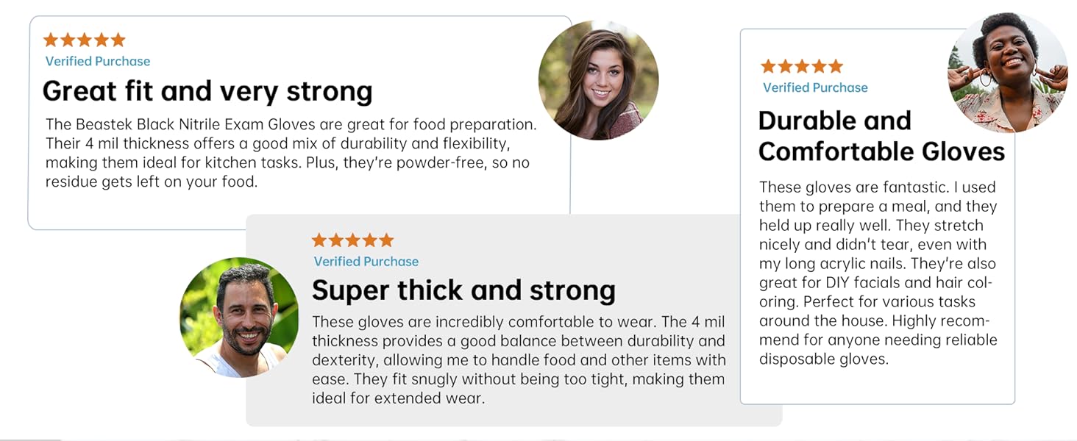Open the 'Great fit and very strong' review title
The height and width of the screenshot is (441, 1077).
pos(207,92)
